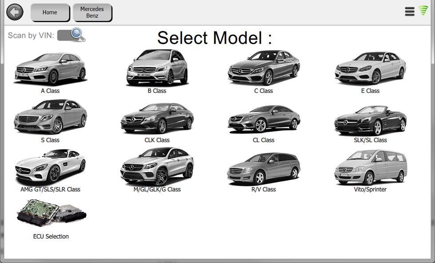Viewport: 435px width, 263px height.
Task: Select the R/V Class minivan image
Action: [x=264, y=168]
